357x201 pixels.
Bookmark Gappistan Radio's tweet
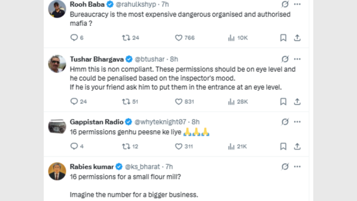283,146
